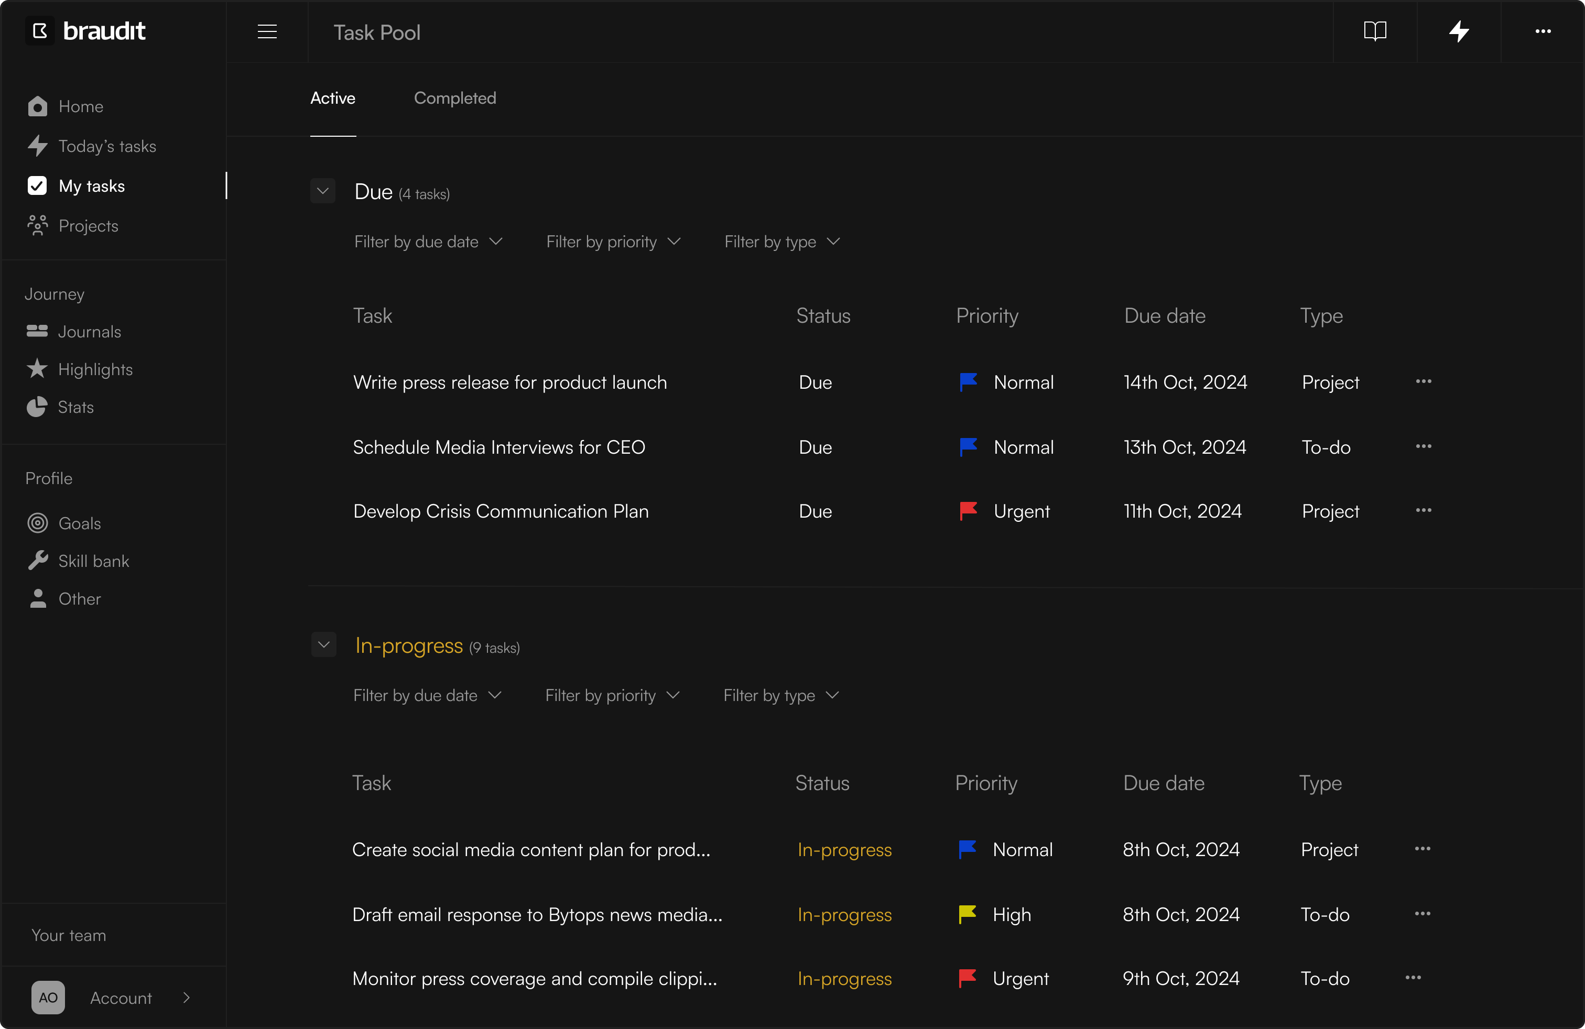Select the Active tab
The image size is (1585, 1029).
click(332, 98)
